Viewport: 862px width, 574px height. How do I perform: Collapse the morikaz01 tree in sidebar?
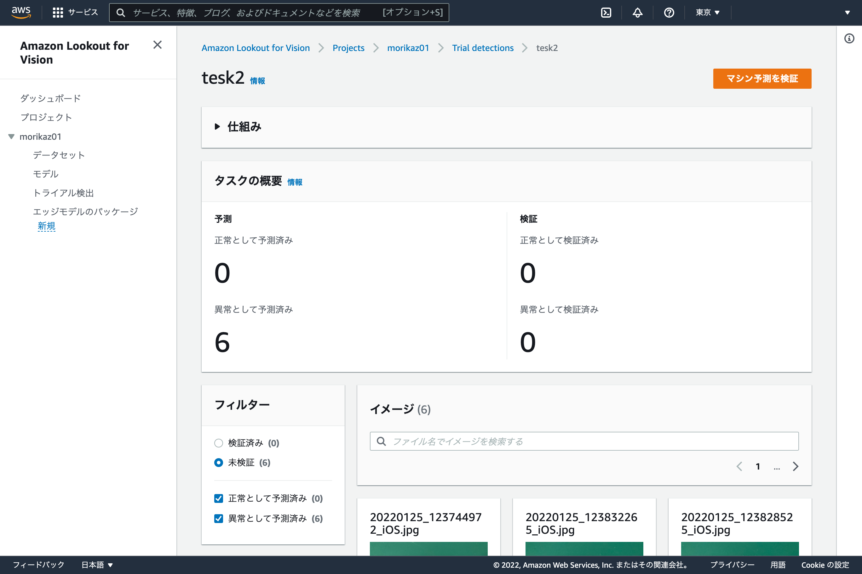11,137
